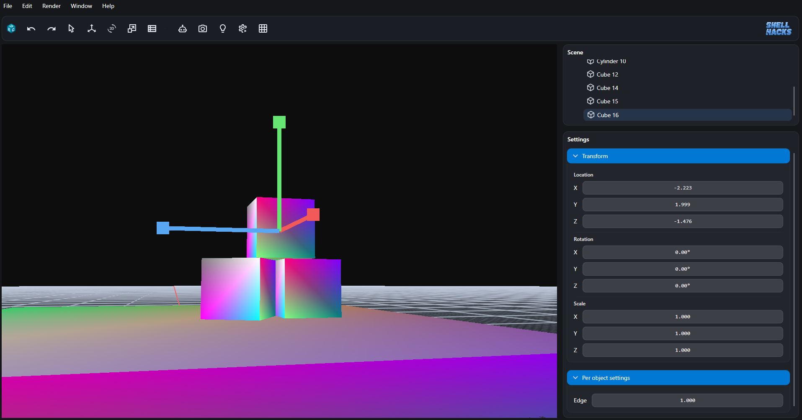Image resolution: width=802 pixels, height=420 pixels.
Task: Collapse the Transform section
Action: [575, 156]
